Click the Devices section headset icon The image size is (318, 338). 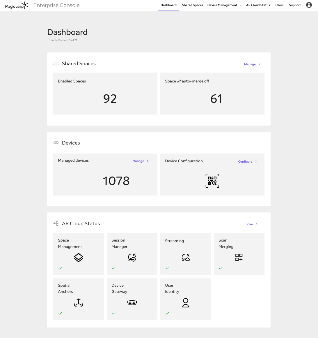pos(56,143)
